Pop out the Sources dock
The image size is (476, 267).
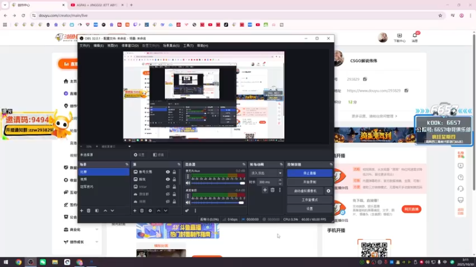179,164
